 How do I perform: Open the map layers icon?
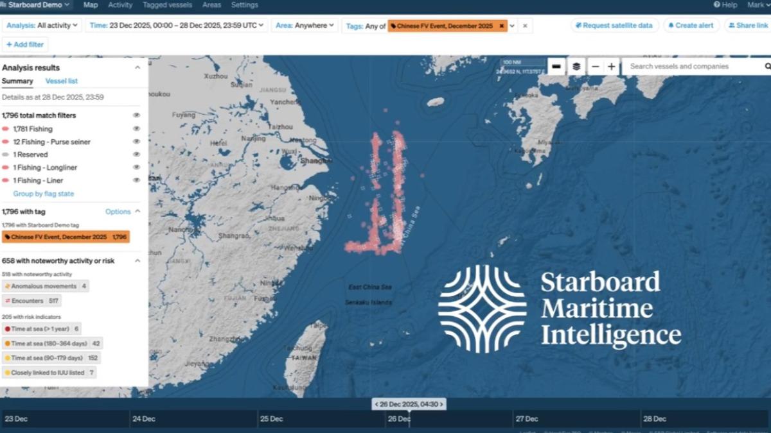pyautogui.click(x=577, y=67)
